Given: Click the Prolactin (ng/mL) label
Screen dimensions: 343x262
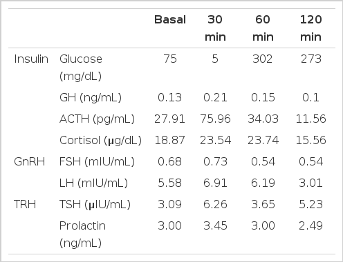Looking at the screenshot, I should click(82, 234).
